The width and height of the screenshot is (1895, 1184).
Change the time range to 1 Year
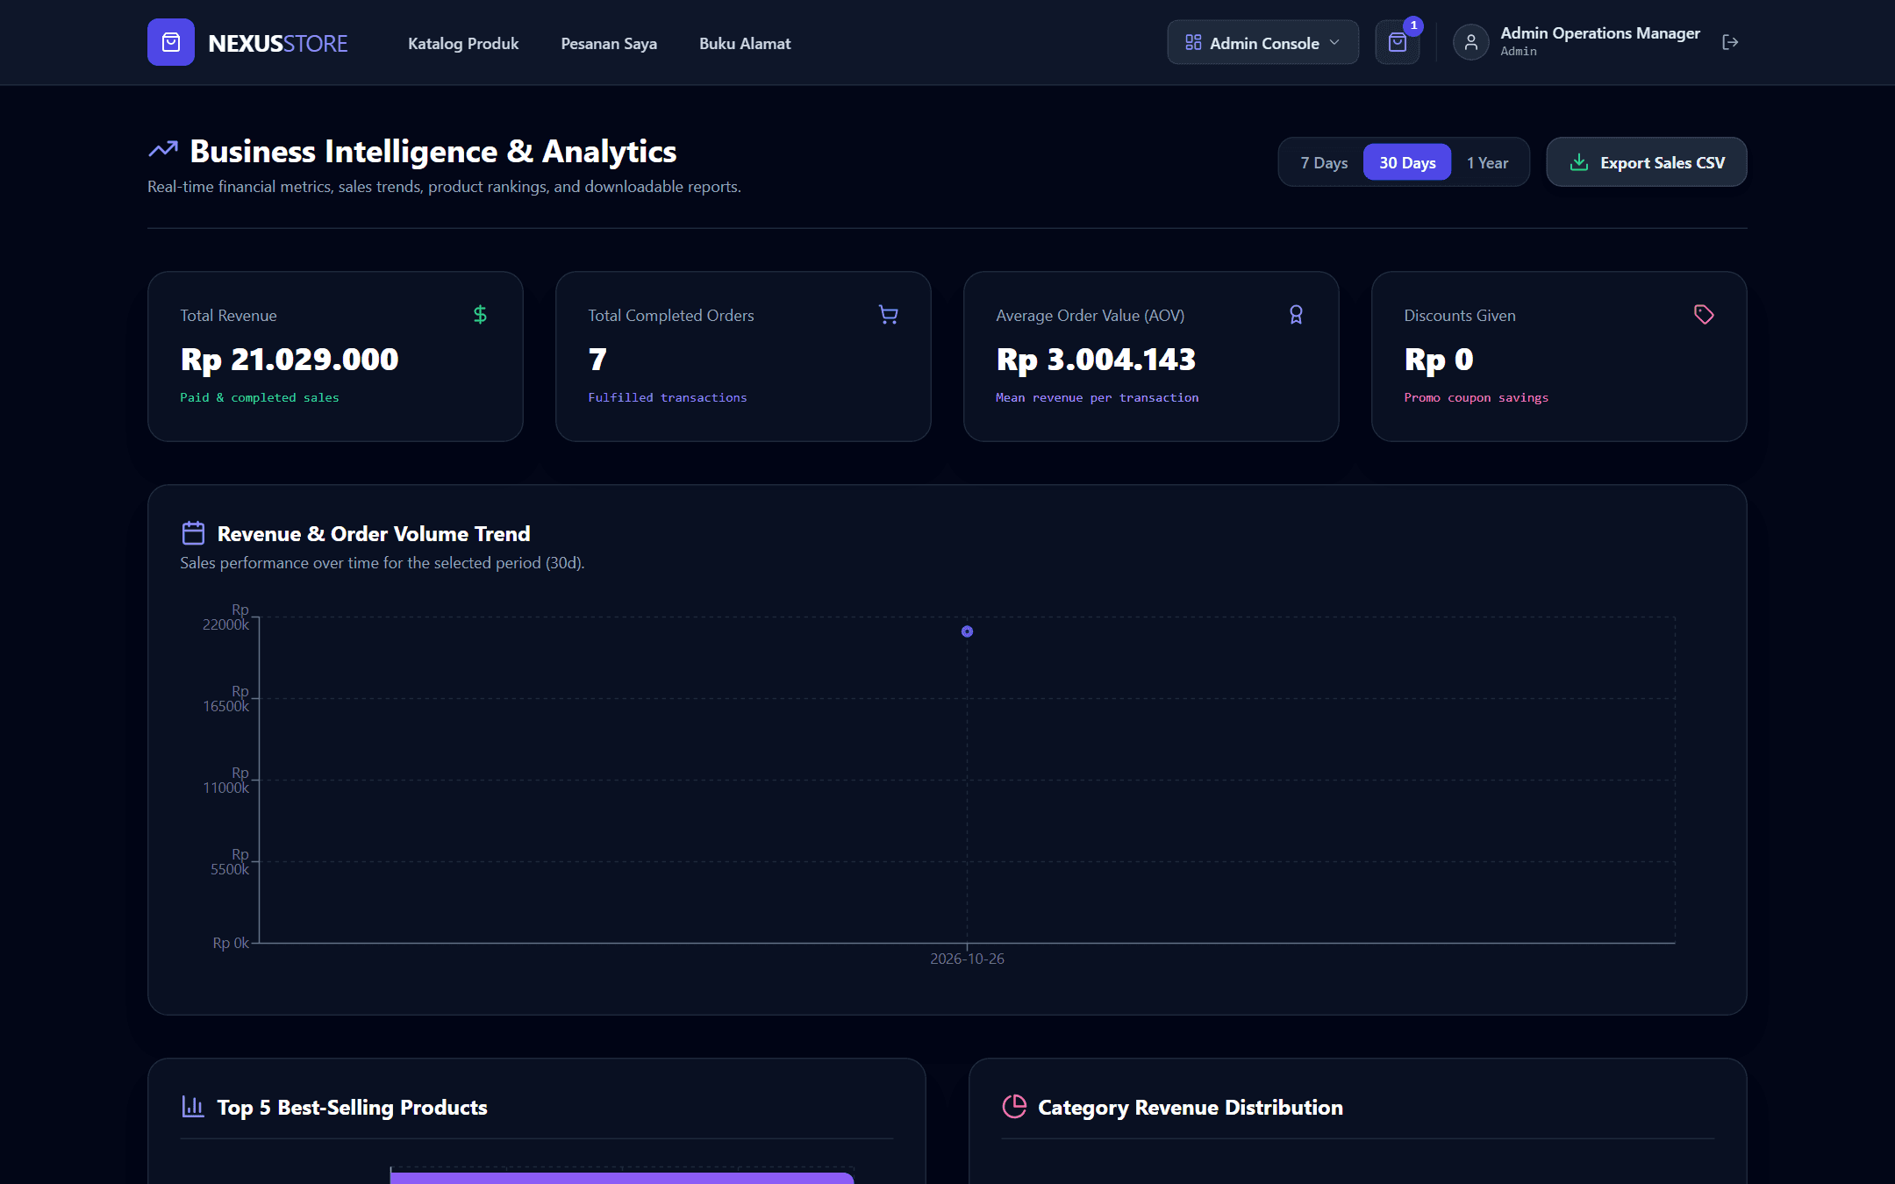[1488, 162]
